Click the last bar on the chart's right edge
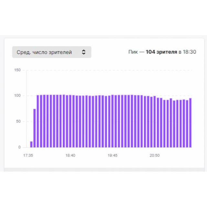Viewport: 207px width, 207px height. [190, 123]
